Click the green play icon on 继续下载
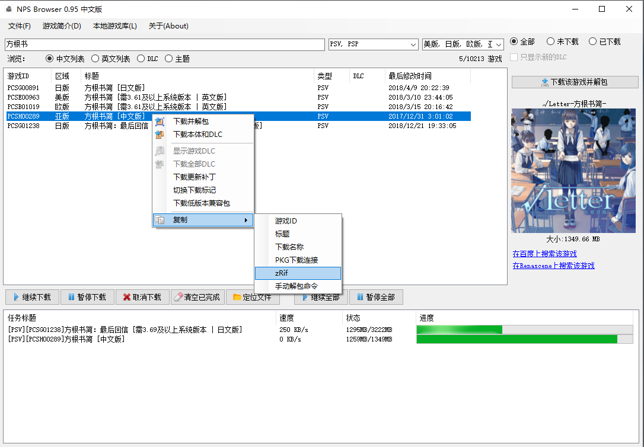Image resolution: width=644 pixels, height=447 pixels. tap(14, 297)
